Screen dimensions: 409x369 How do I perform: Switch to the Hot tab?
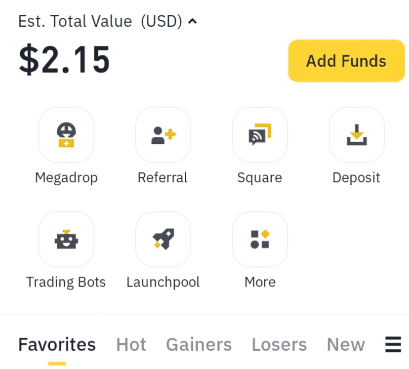pos(131,344)
